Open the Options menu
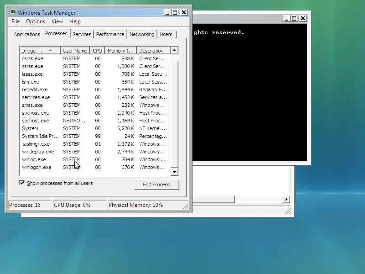Image resolution: width=365 pixels, height=274 pixels. [x=36, y=21]
